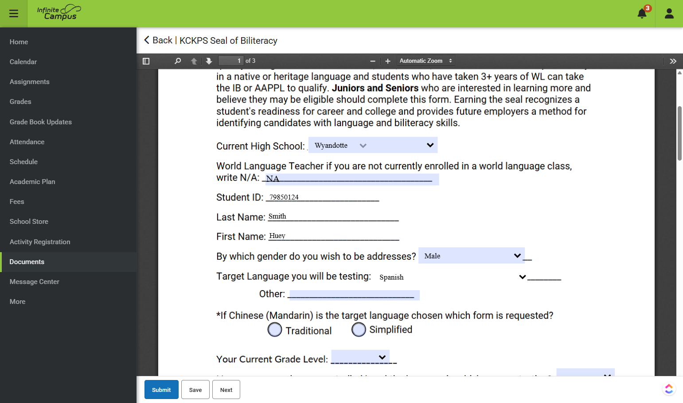This screenshot has width=683, height=403.
Task: Click the World Language Teacher field
Action: (x=352, y=179)
